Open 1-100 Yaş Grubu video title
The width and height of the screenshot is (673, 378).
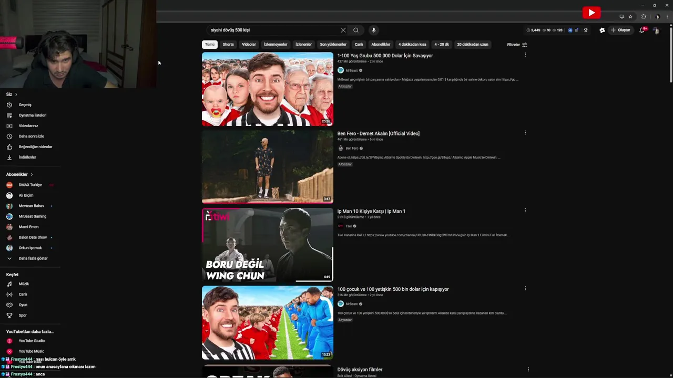(x=385, y=56)
